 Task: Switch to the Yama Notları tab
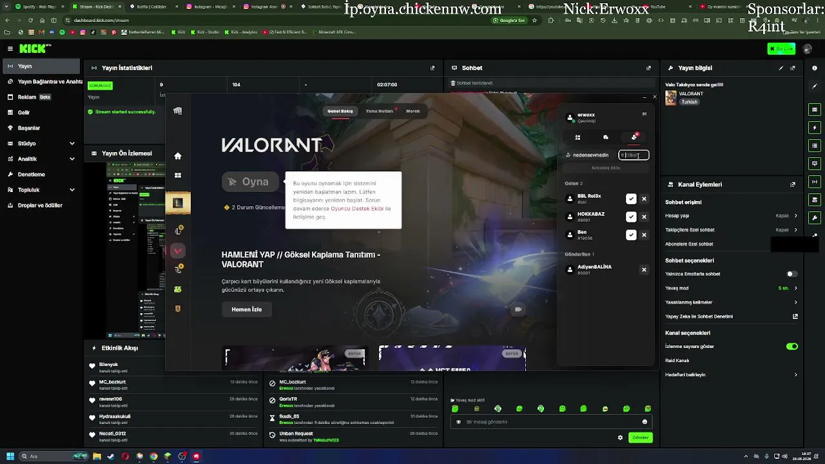380,111
